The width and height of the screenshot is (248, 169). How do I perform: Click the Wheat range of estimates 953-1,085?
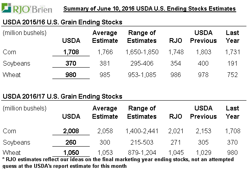pyautogui.click(x=142, y=74)
